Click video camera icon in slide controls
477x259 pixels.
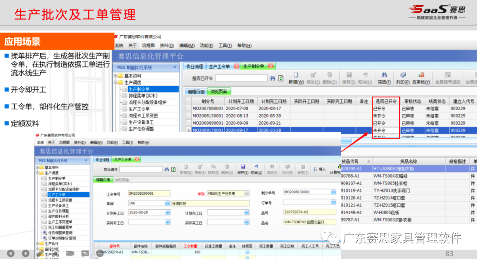click(x=70, y=253)
